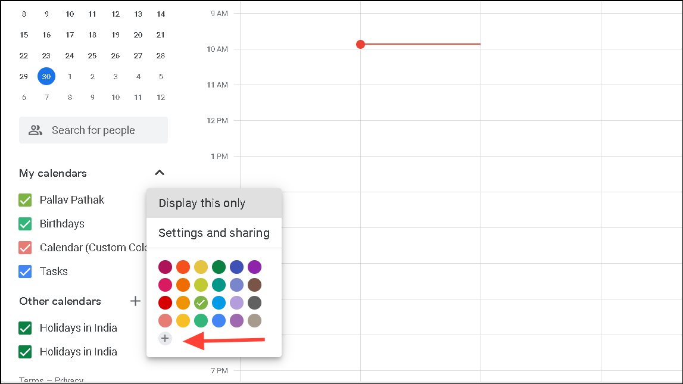Choose the bright red color swatch
This screenshot has height=384, width=683.
[165, 302]
